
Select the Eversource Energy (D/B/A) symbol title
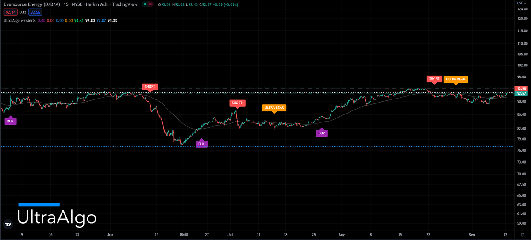(x=33, y=4)
